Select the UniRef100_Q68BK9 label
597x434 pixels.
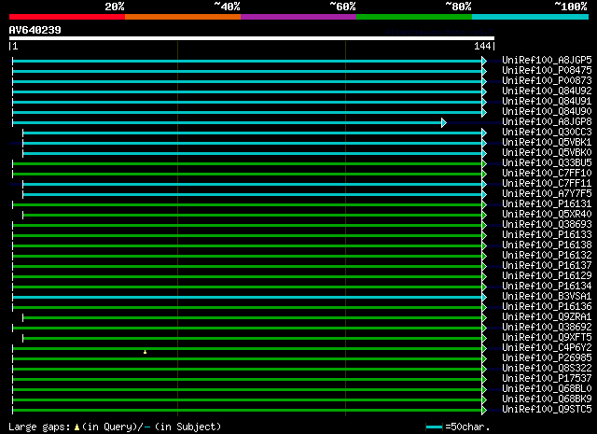point(547,399)
